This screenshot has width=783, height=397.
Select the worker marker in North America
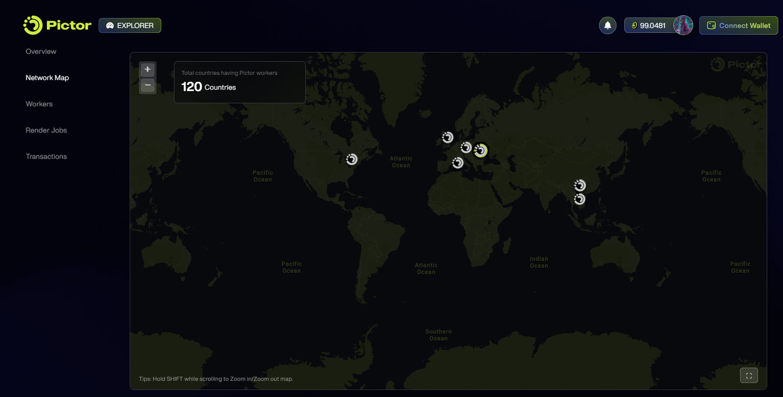pos(352,159)
